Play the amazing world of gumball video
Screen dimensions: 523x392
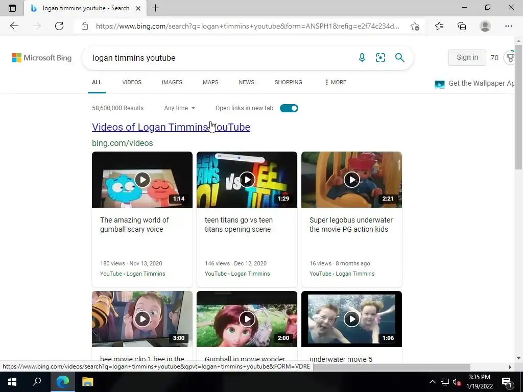142,180
